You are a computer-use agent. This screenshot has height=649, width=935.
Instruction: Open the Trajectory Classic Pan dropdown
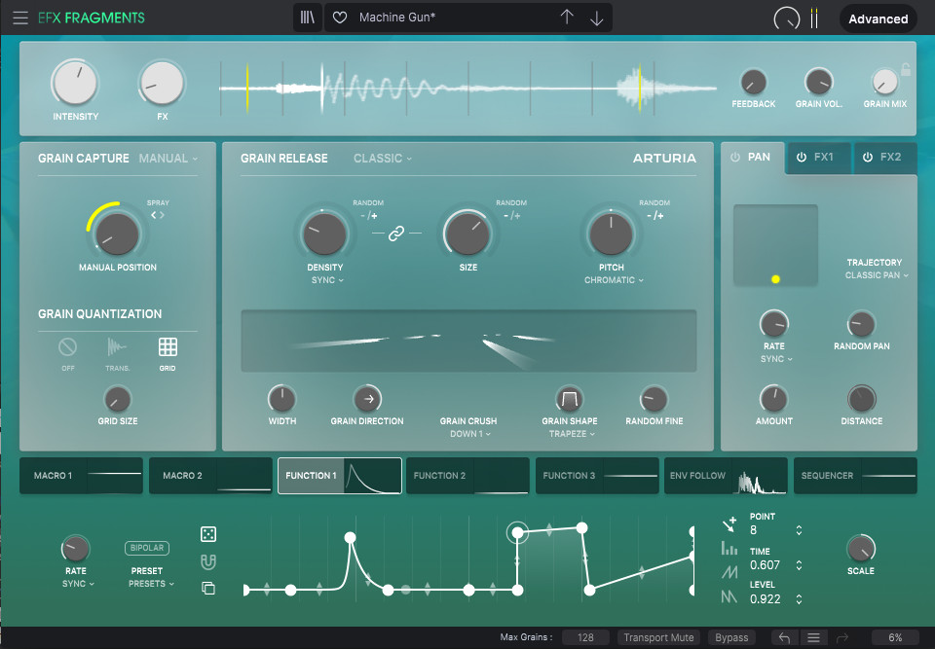[877, 275]
